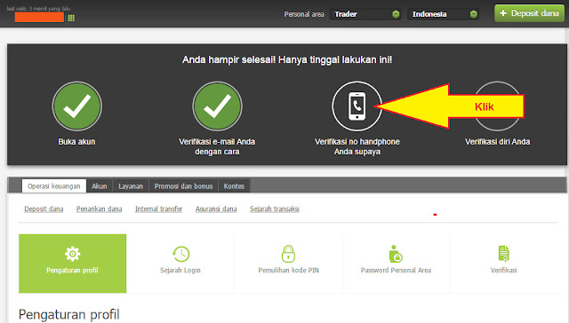Click the Sejarah Login label text

tap(180, 270)
